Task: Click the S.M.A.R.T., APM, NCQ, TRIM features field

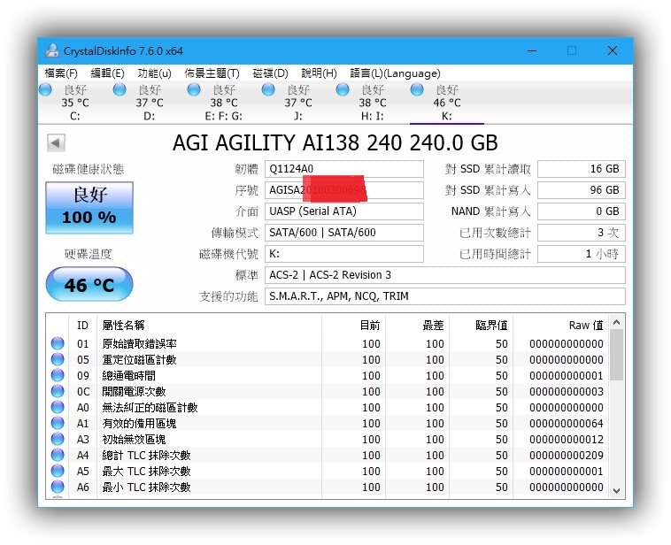Action: coord(445,296)
